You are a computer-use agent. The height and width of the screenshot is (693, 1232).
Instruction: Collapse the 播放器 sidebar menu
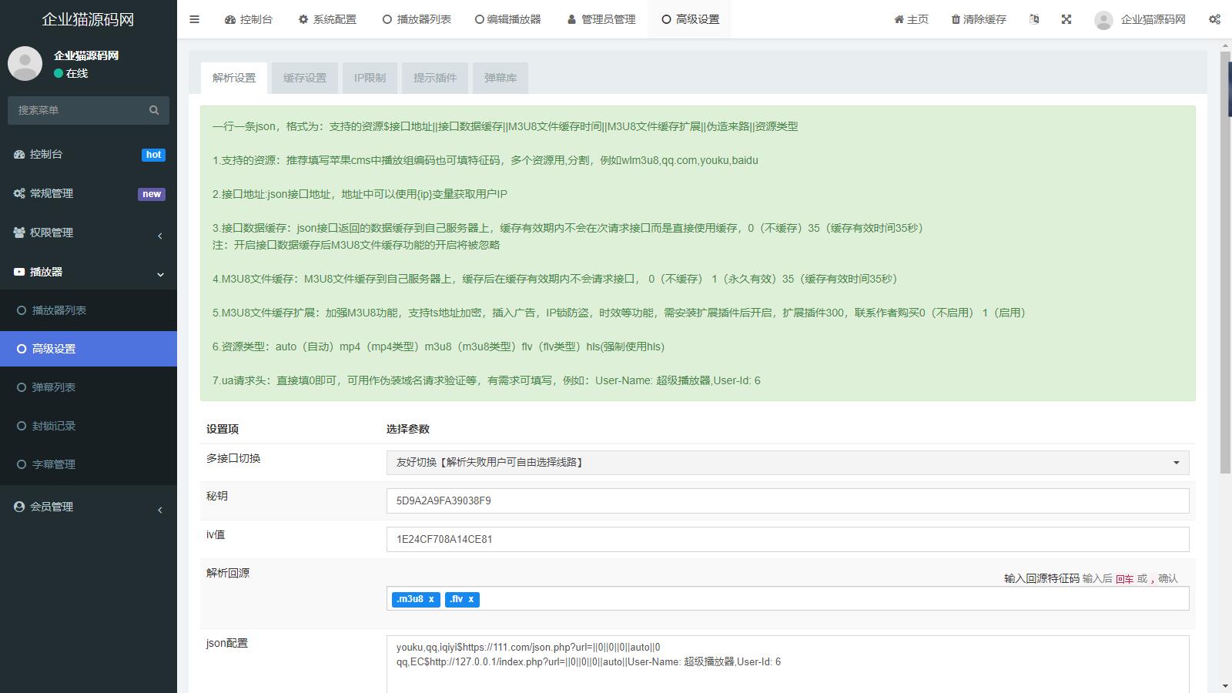tap(89, 272)
